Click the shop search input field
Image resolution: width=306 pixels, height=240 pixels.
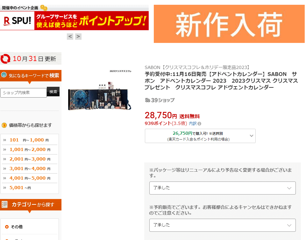(x=24, y=93)
